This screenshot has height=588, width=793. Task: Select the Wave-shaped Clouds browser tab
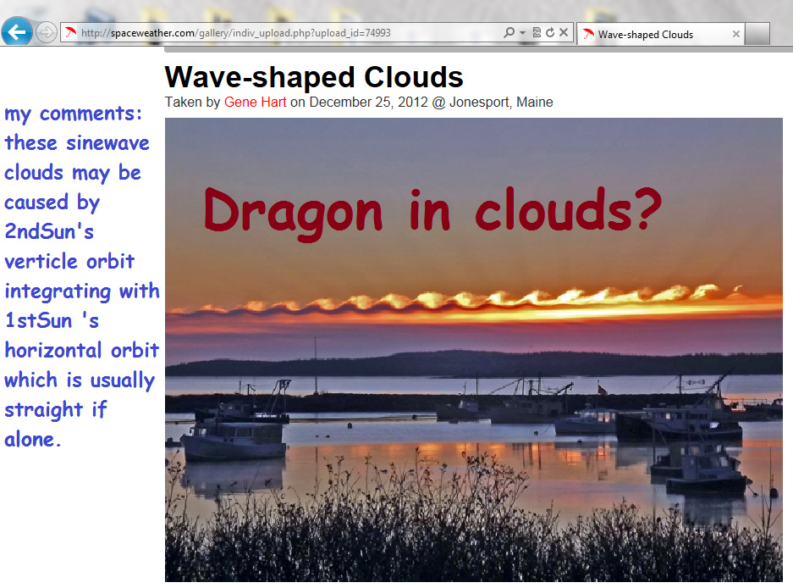click(660, 34)
